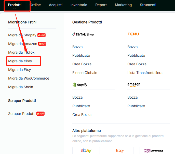
Task: Open Pubblicato under TEMU
Action: (x=136, y=55)
